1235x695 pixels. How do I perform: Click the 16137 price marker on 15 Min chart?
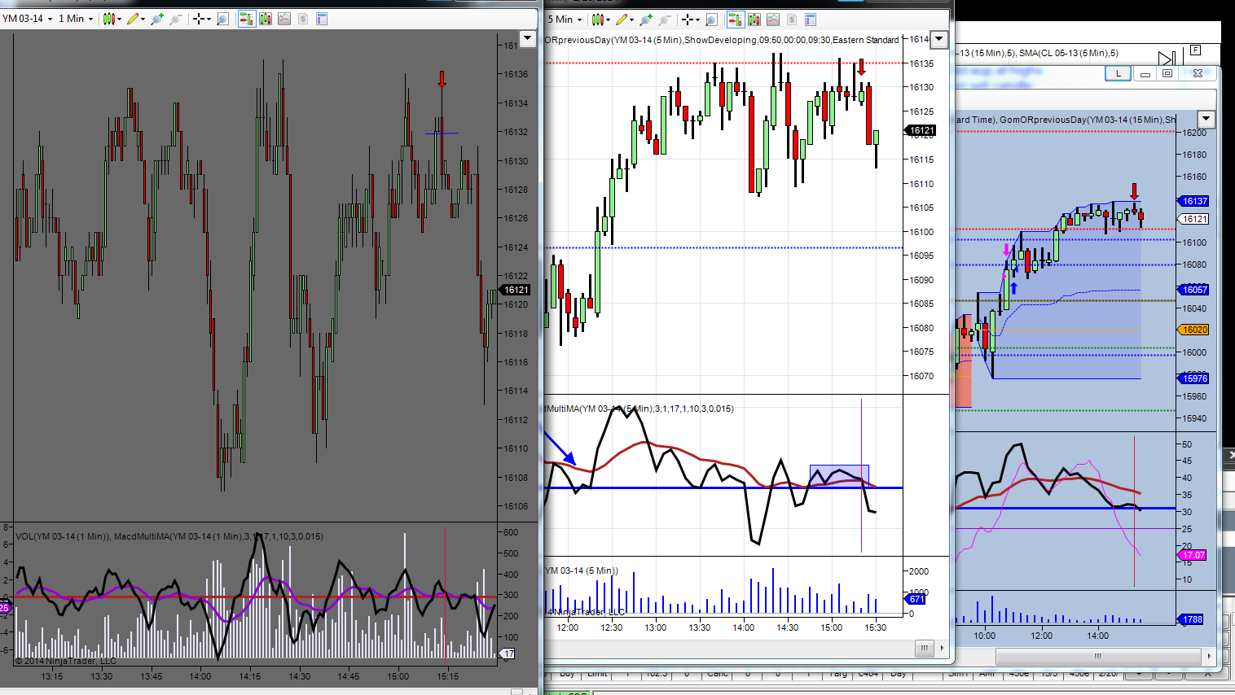click(1194, 201)
